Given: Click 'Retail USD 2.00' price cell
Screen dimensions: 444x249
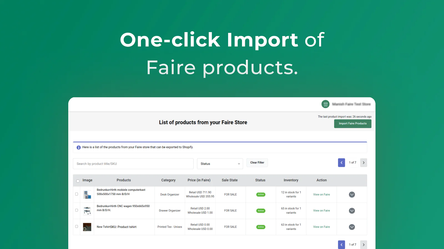Looking at the screenshot, I should tap(200, 208).
